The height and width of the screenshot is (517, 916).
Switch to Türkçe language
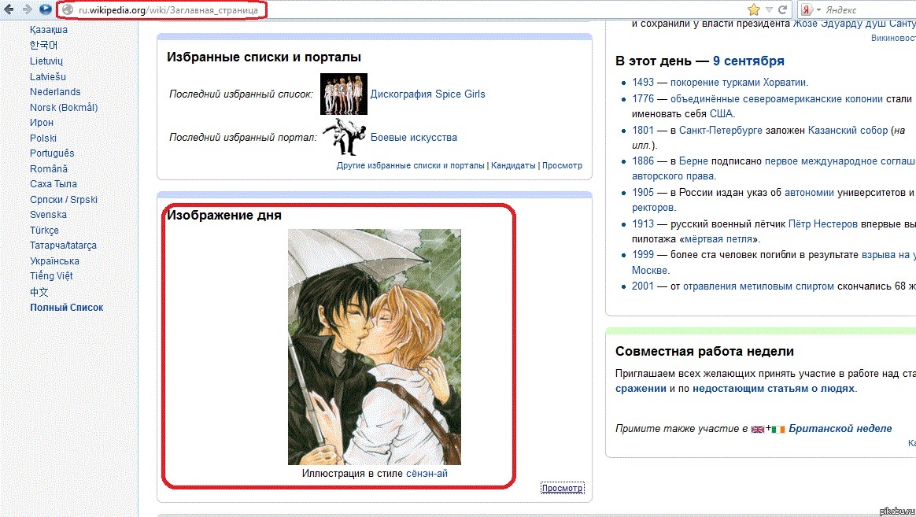coord(44,230)
